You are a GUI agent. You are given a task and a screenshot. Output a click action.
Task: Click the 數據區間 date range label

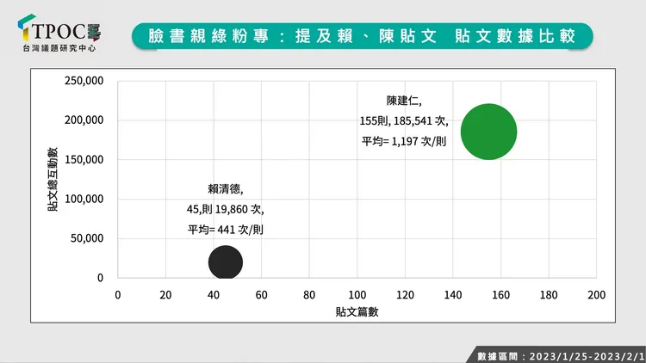click(x=561, y=356)
